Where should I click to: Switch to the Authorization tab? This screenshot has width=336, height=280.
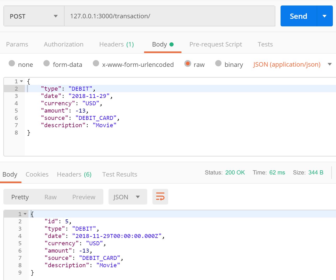[64, 44]
